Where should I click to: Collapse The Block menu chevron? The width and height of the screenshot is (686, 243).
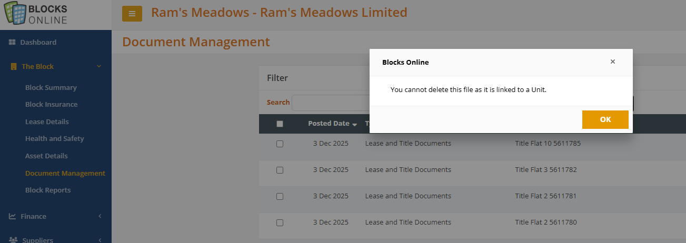tap(99, 66)
